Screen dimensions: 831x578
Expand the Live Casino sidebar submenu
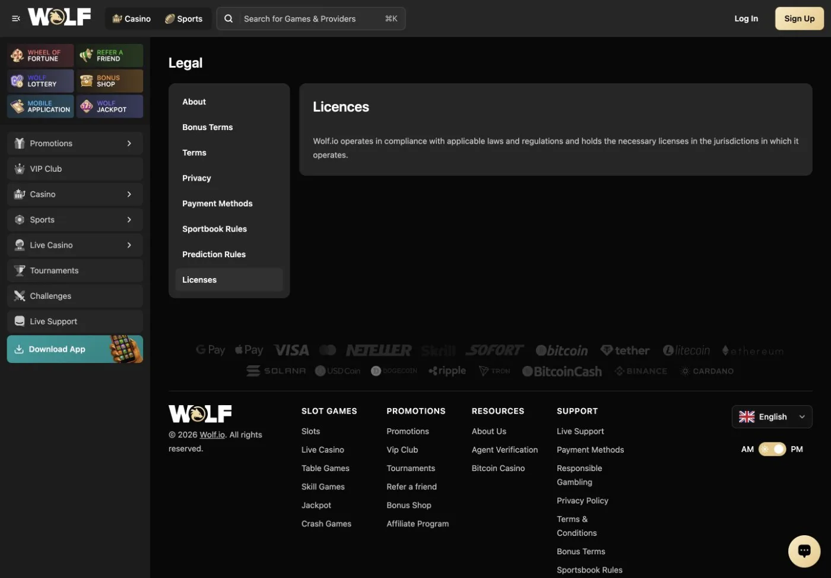(75, 245)
